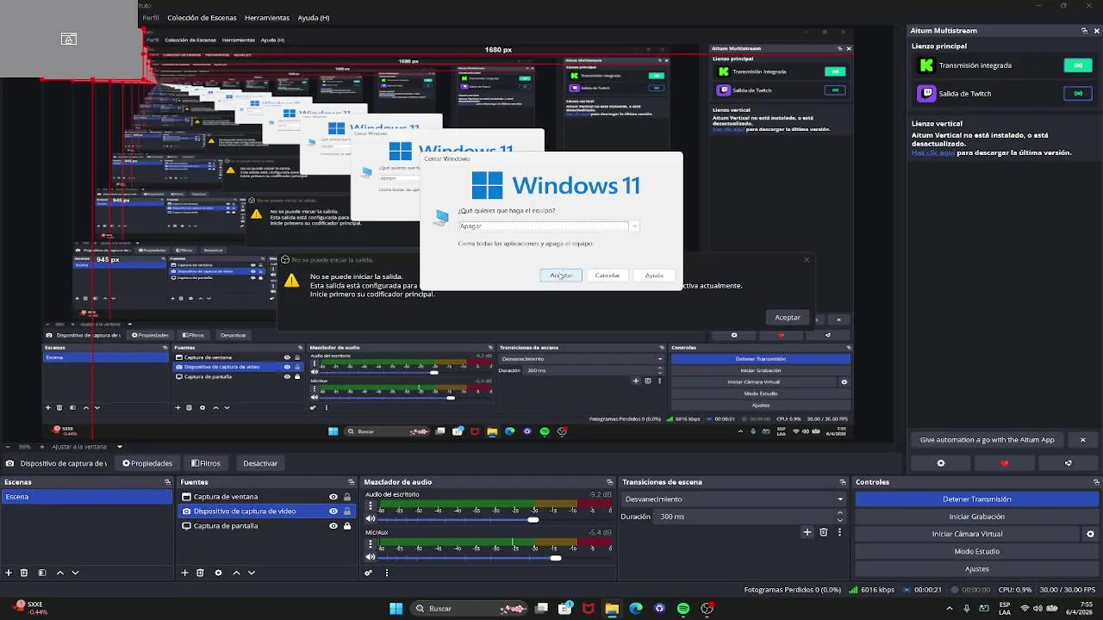Click Propiedades button for source
Image resolution: width=1103 pixels, height=620 pixels.
tap(147, 463)
